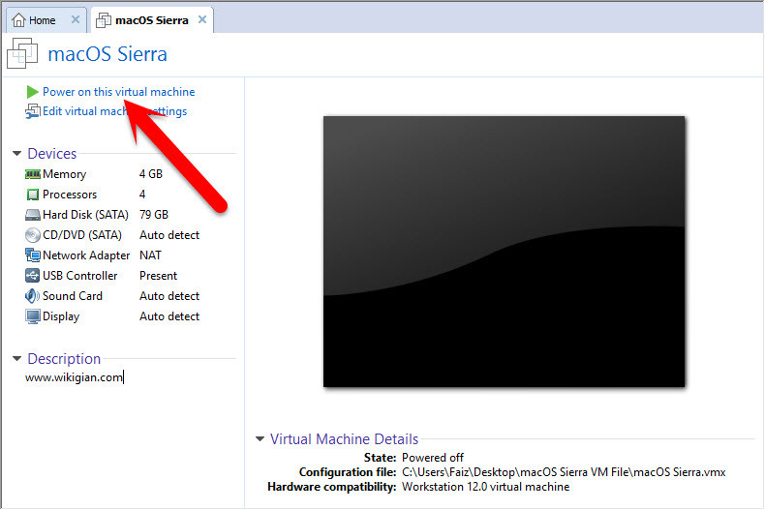Collapse the Devices section
765x510 pixels.
[x=17, y=154]
